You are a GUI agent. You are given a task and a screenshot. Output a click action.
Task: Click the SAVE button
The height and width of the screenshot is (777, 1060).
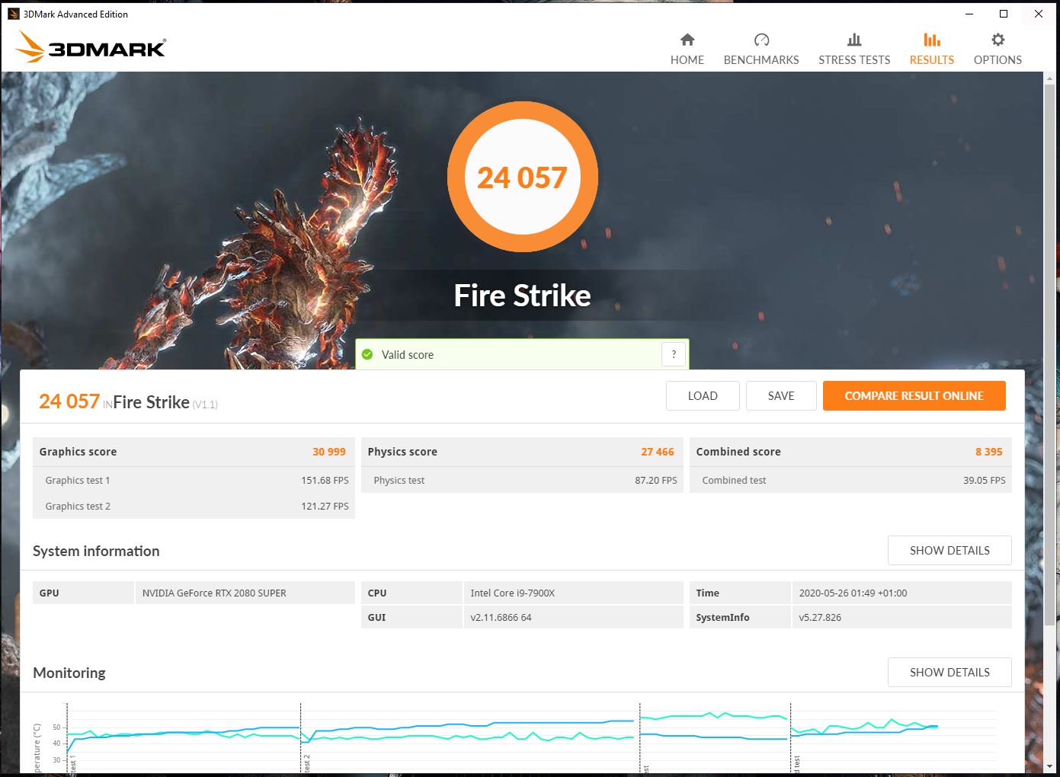coord(781,396)
